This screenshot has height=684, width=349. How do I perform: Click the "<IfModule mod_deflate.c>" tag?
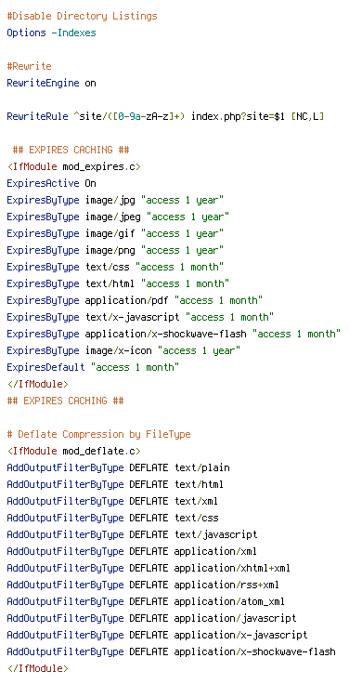click(73, 451)
